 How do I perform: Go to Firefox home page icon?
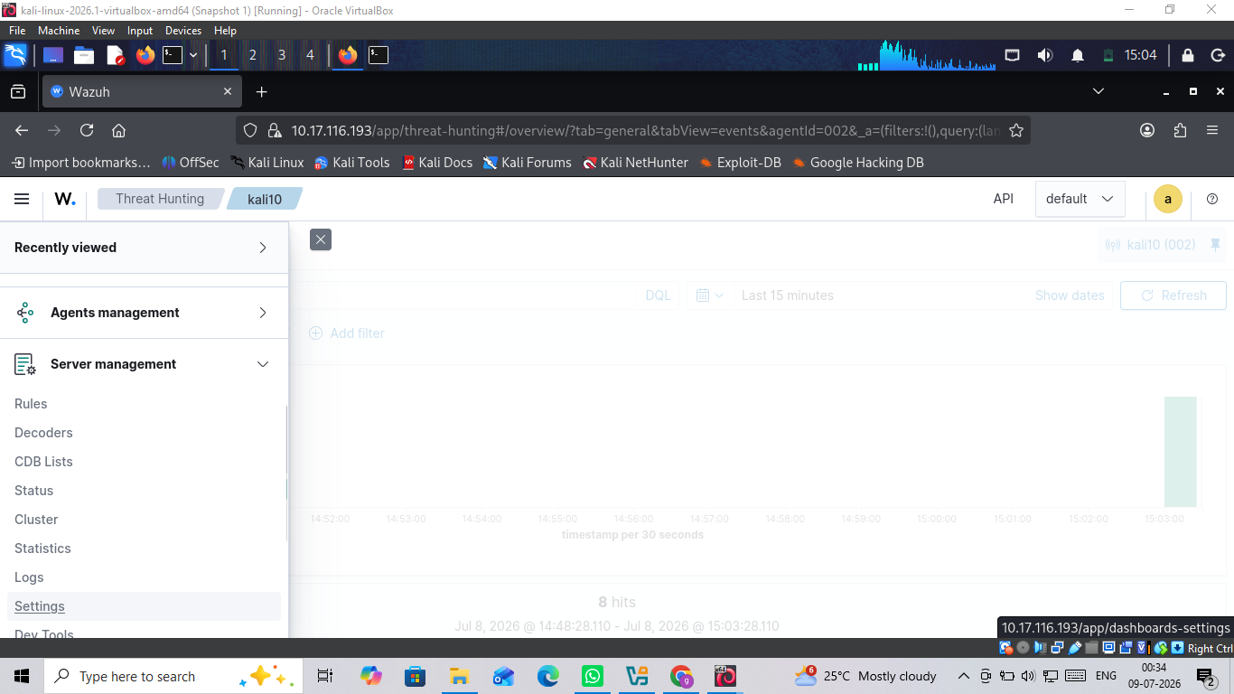pyautogui.click(x=118, y=130)
